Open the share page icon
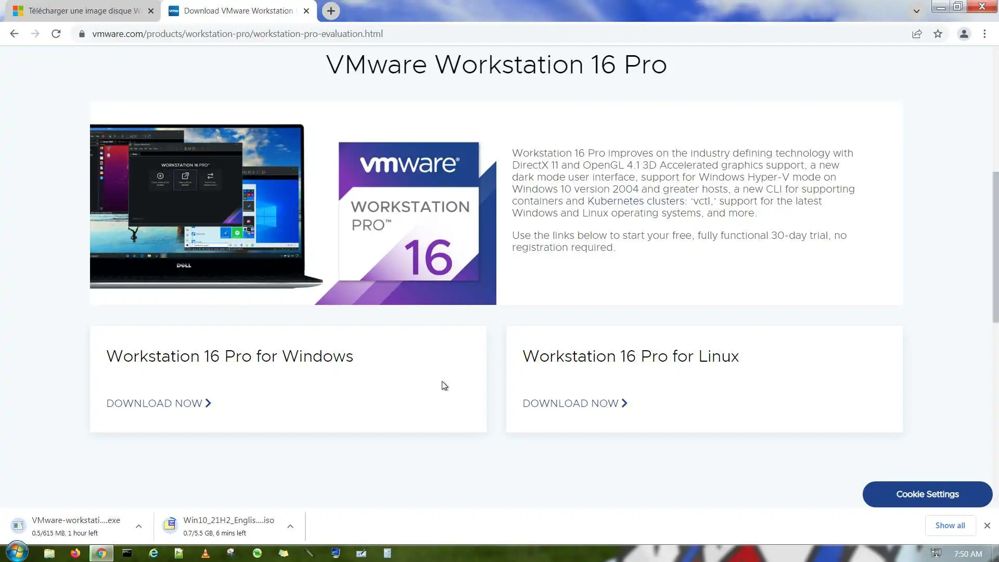Image resolution: width=999 pixels, height=562 pixels. point(917,34)
